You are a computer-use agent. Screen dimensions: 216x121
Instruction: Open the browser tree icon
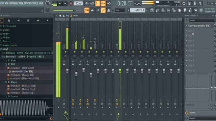pos(174,10)
